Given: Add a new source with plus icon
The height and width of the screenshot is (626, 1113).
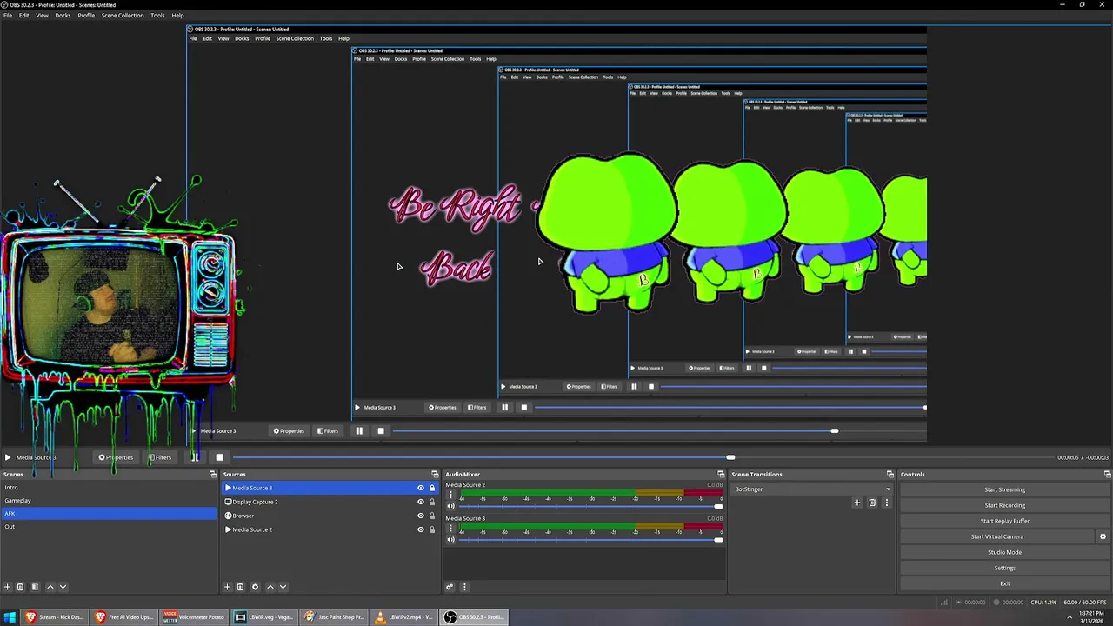Looking at the screenshot, I should [x=227, y=587].
